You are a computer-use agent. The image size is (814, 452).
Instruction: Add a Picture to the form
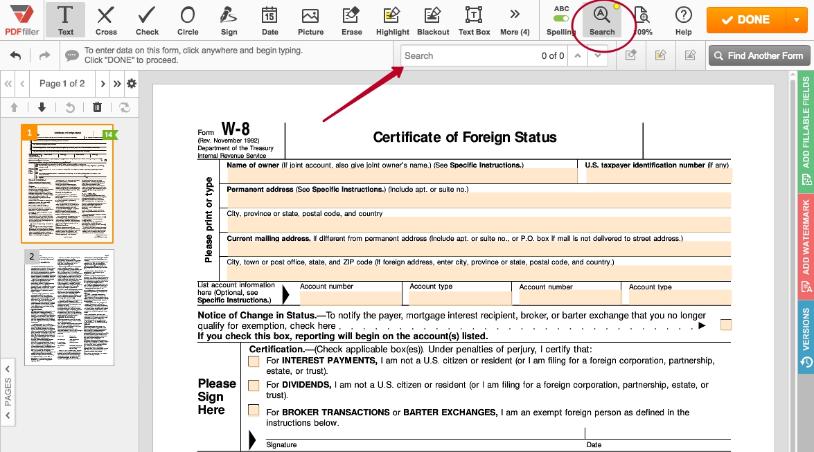310,19
